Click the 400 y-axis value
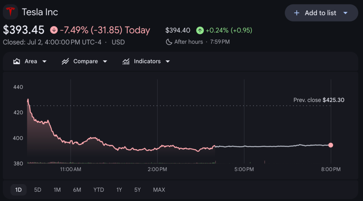Screen dimensions: 363x201 click(18, 138)
